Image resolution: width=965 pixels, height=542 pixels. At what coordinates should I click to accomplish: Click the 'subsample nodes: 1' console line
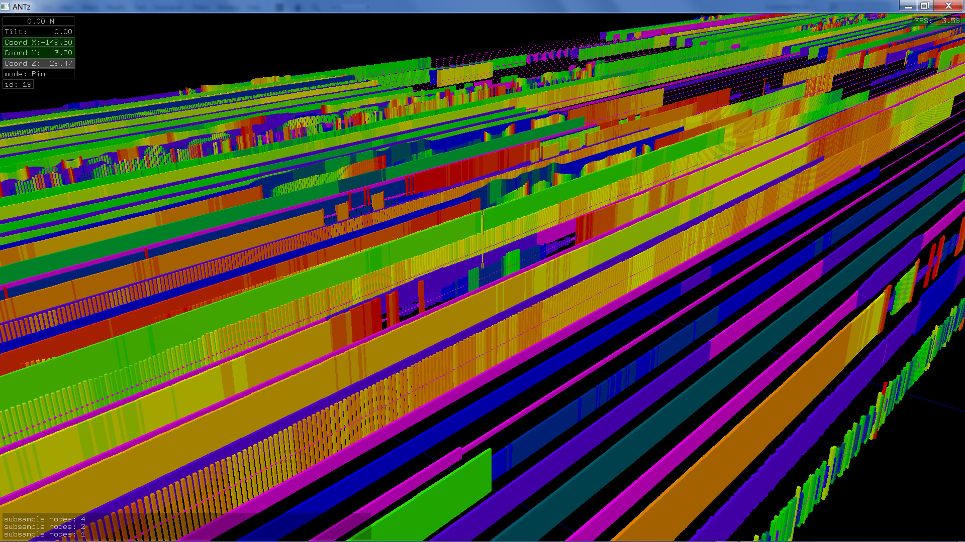pyautogui.click(x=44, y=534)
